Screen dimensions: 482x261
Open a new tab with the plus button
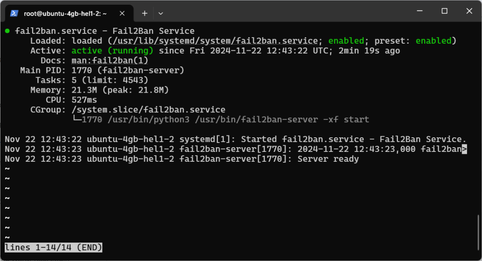coord(145,13)
